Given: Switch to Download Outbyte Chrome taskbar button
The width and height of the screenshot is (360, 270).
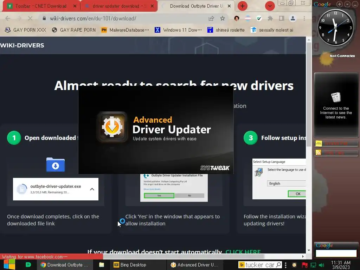Looking at the screenshot, I should click(x=65, y=265).
